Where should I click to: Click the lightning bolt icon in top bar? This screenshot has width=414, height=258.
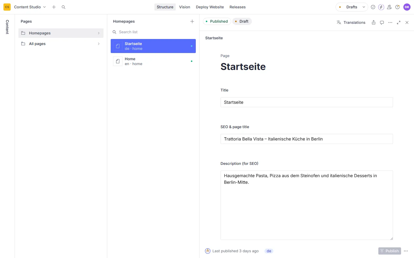click(381, 7)
